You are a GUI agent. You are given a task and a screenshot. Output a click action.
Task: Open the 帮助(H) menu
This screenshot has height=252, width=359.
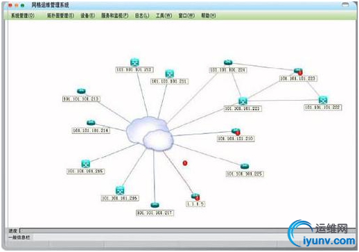pyautogui.click(x=209, y=15)
